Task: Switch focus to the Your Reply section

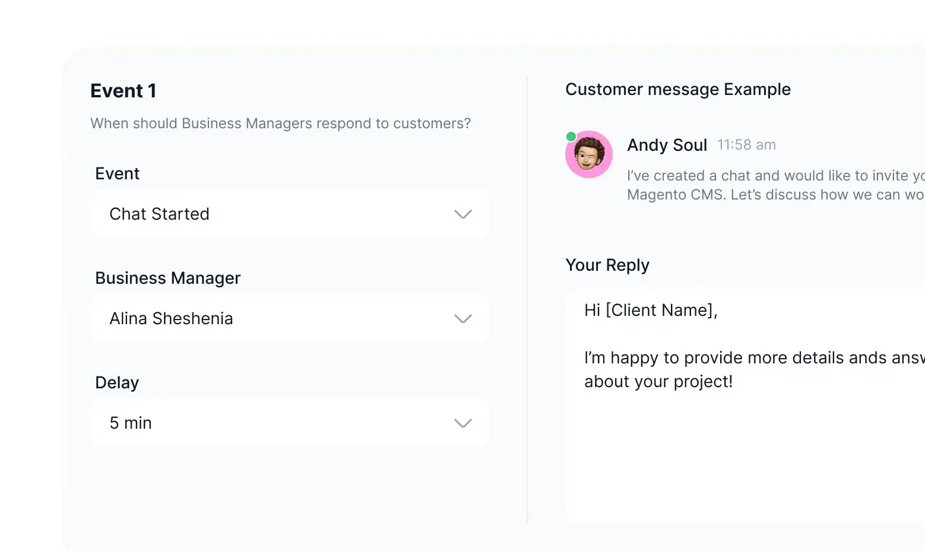Action: tap(607, 265)
